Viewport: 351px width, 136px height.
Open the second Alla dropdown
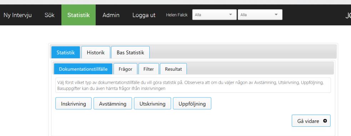pos(260,15)
